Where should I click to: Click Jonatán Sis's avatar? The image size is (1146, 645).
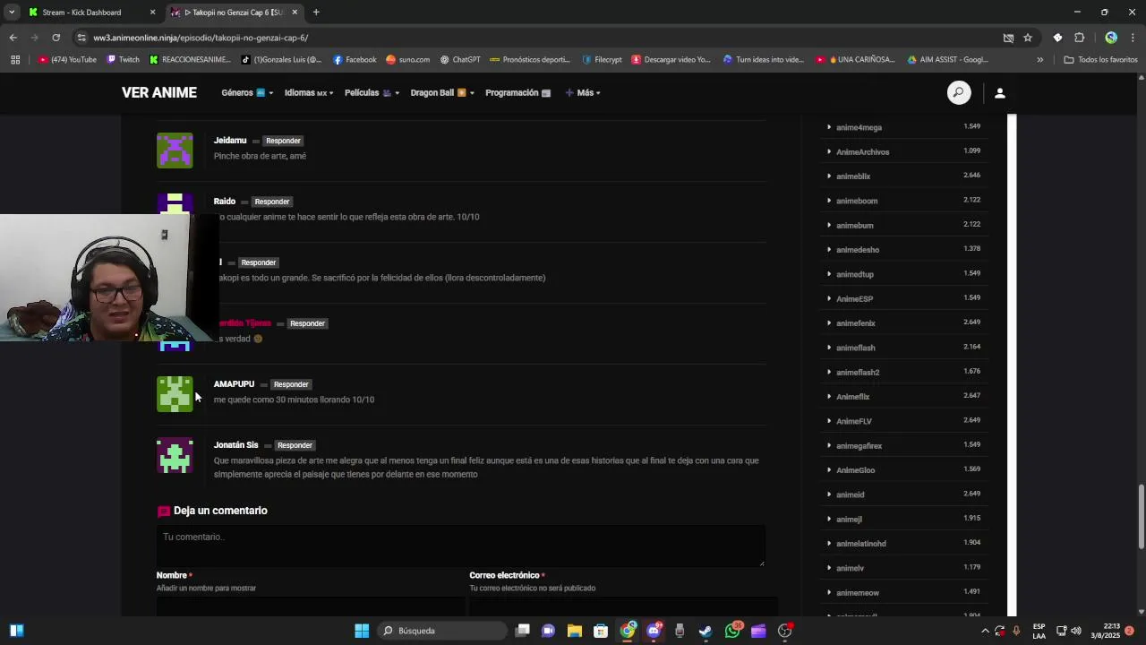click(x=175, y=455)
